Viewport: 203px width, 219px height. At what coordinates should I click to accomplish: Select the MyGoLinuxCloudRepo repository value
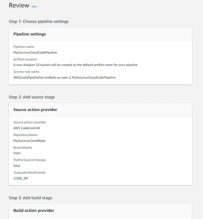(x=29, y=141)
